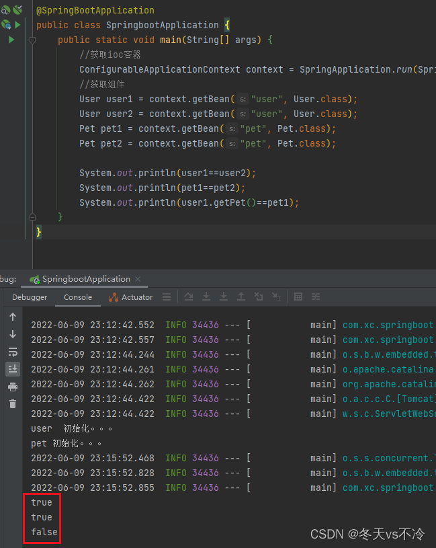Click Show Execution Point icon
The height and width of the screenshot is (548, 436).
tap(167, 297)
